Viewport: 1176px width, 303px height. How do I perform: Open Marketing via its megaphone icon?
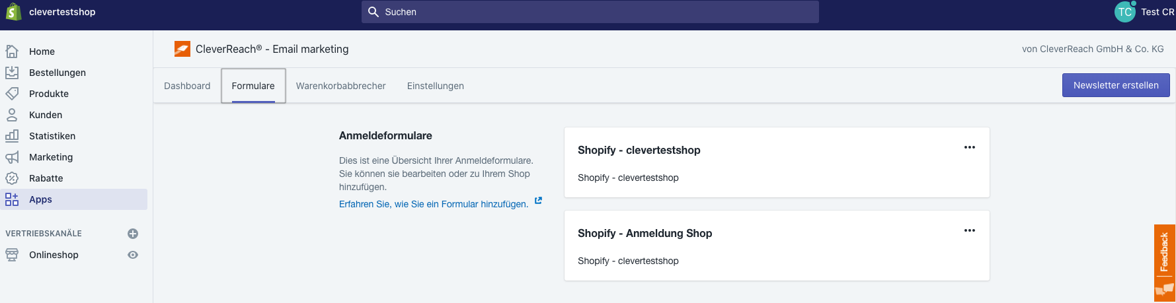[x=12, y=157]
